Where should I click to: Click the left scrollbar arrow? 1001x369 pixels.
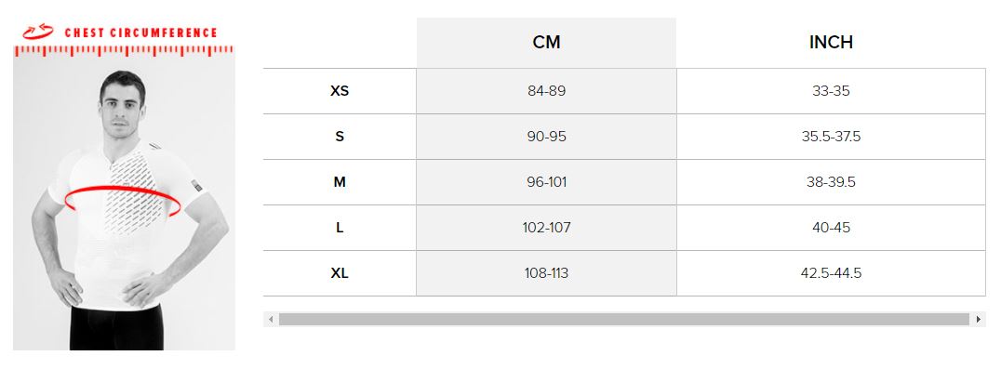272,320
